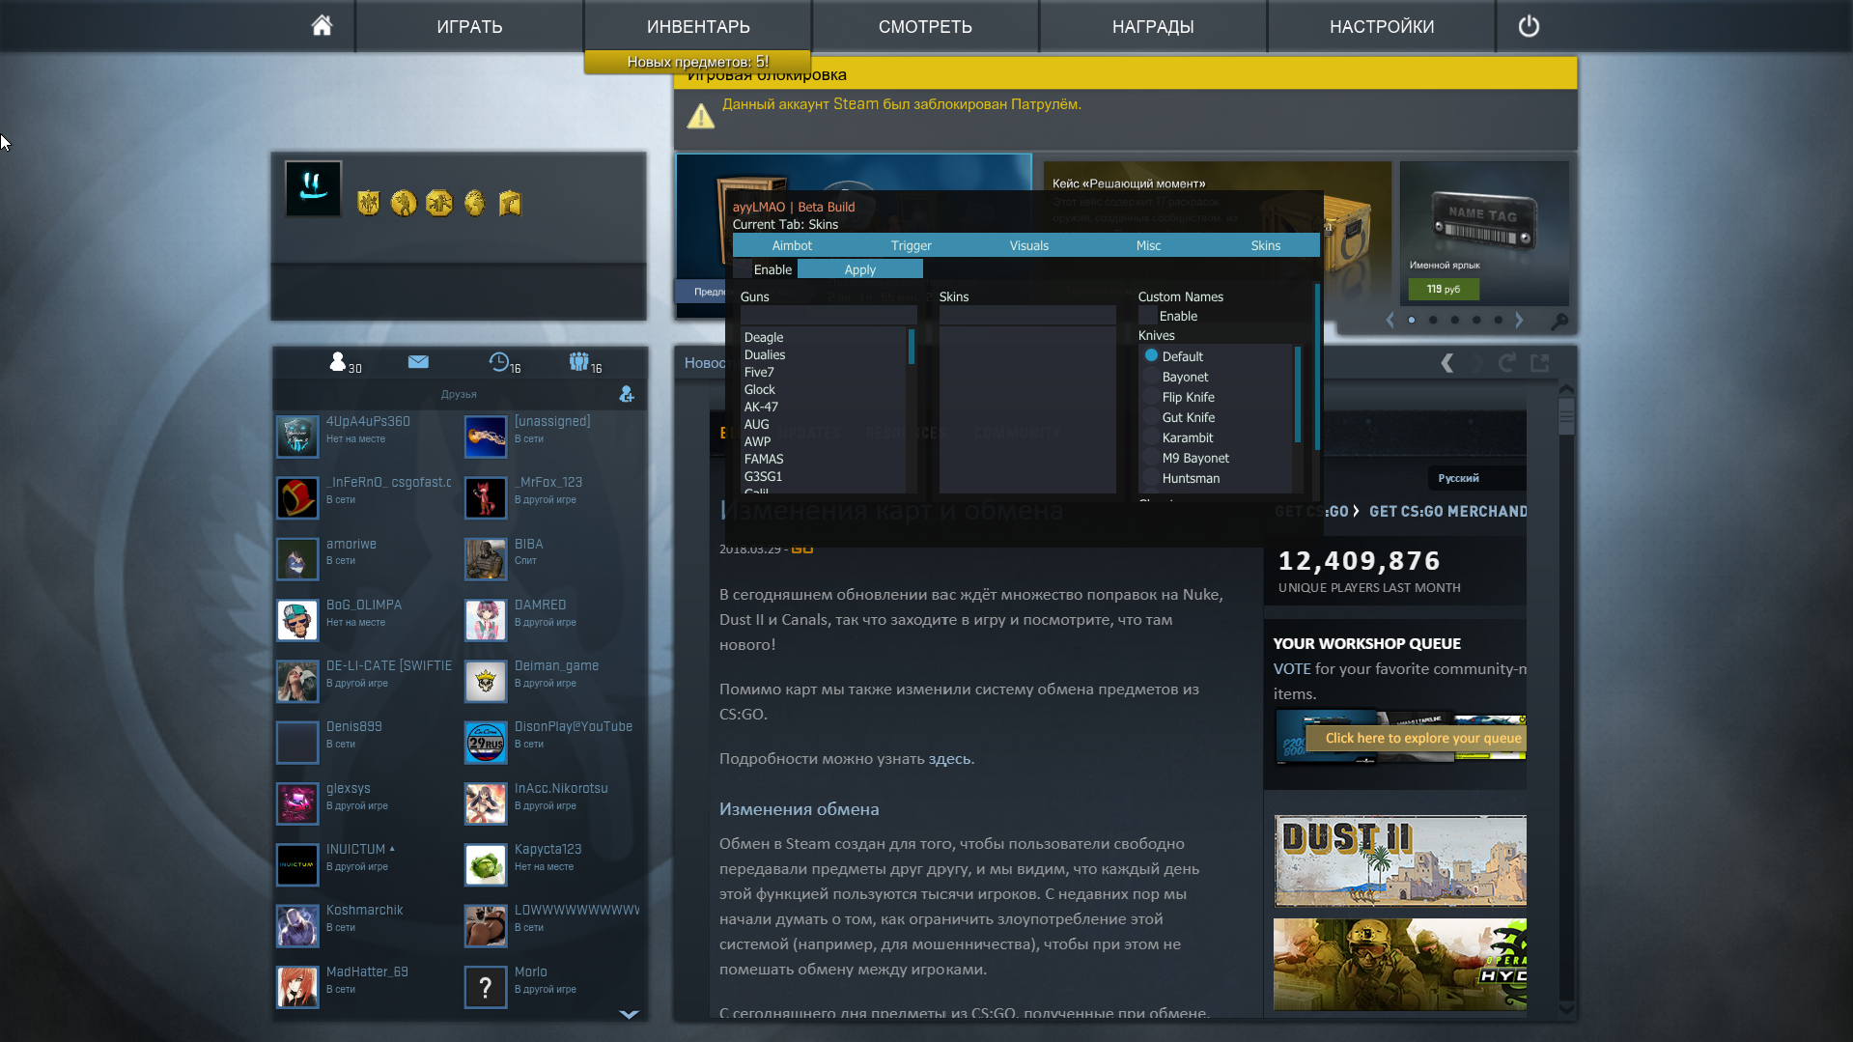Click the clock icon showing recent players
The image size is (1853, 1042).
[x=500, y=362]
